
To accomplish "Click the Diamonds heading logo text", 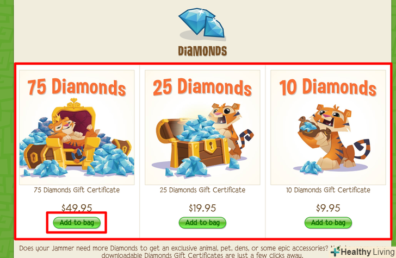I will point(202,51).
